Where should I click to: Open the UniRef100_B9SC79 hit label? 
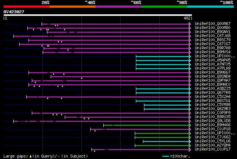(213, 40)
